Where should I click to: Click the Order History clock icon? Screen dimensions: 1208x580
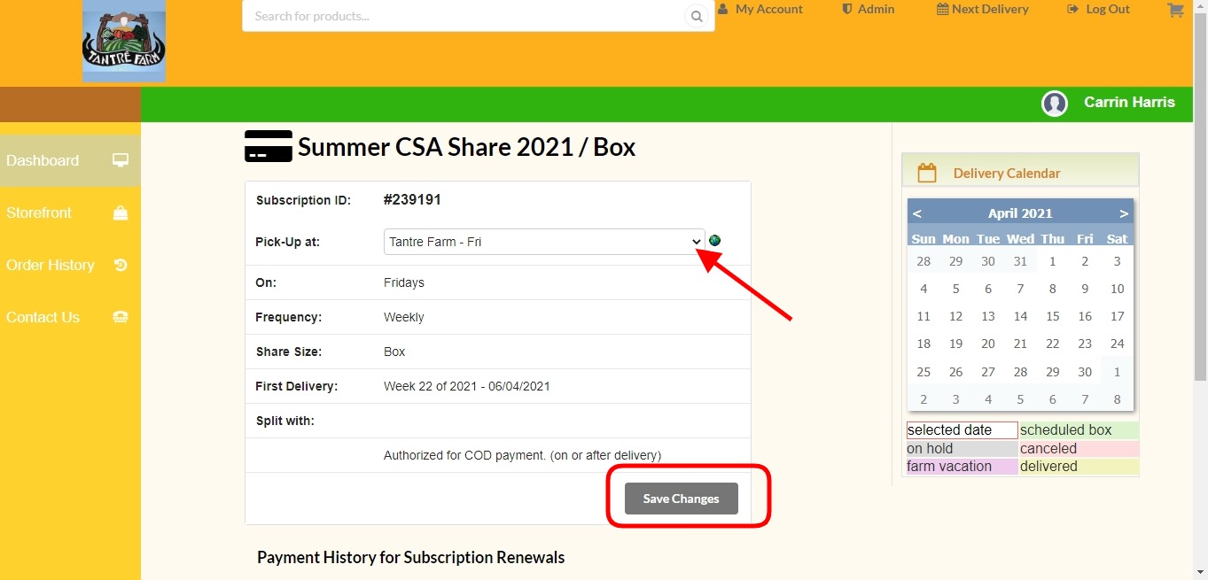click(121, 265)
